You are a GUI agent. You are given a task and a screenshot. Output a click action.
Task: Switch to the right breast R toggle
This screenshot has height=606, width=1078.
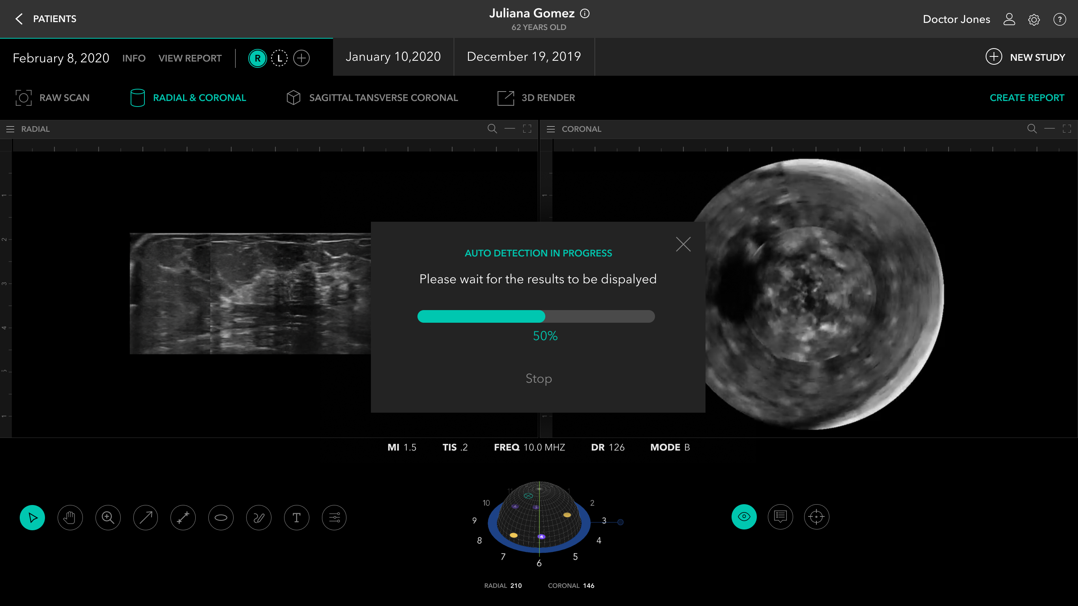(x=257, y=58)
